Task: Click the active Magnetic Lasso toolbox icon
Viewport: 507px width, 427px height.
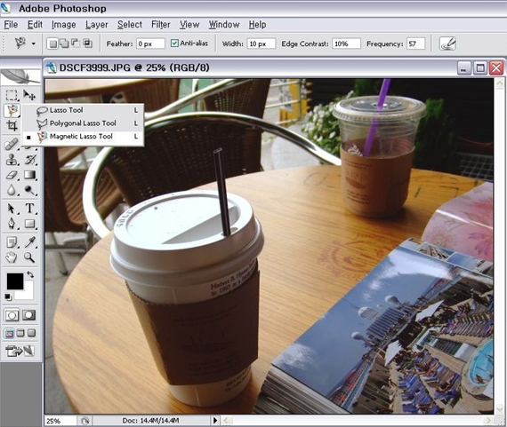Action: 12,110
